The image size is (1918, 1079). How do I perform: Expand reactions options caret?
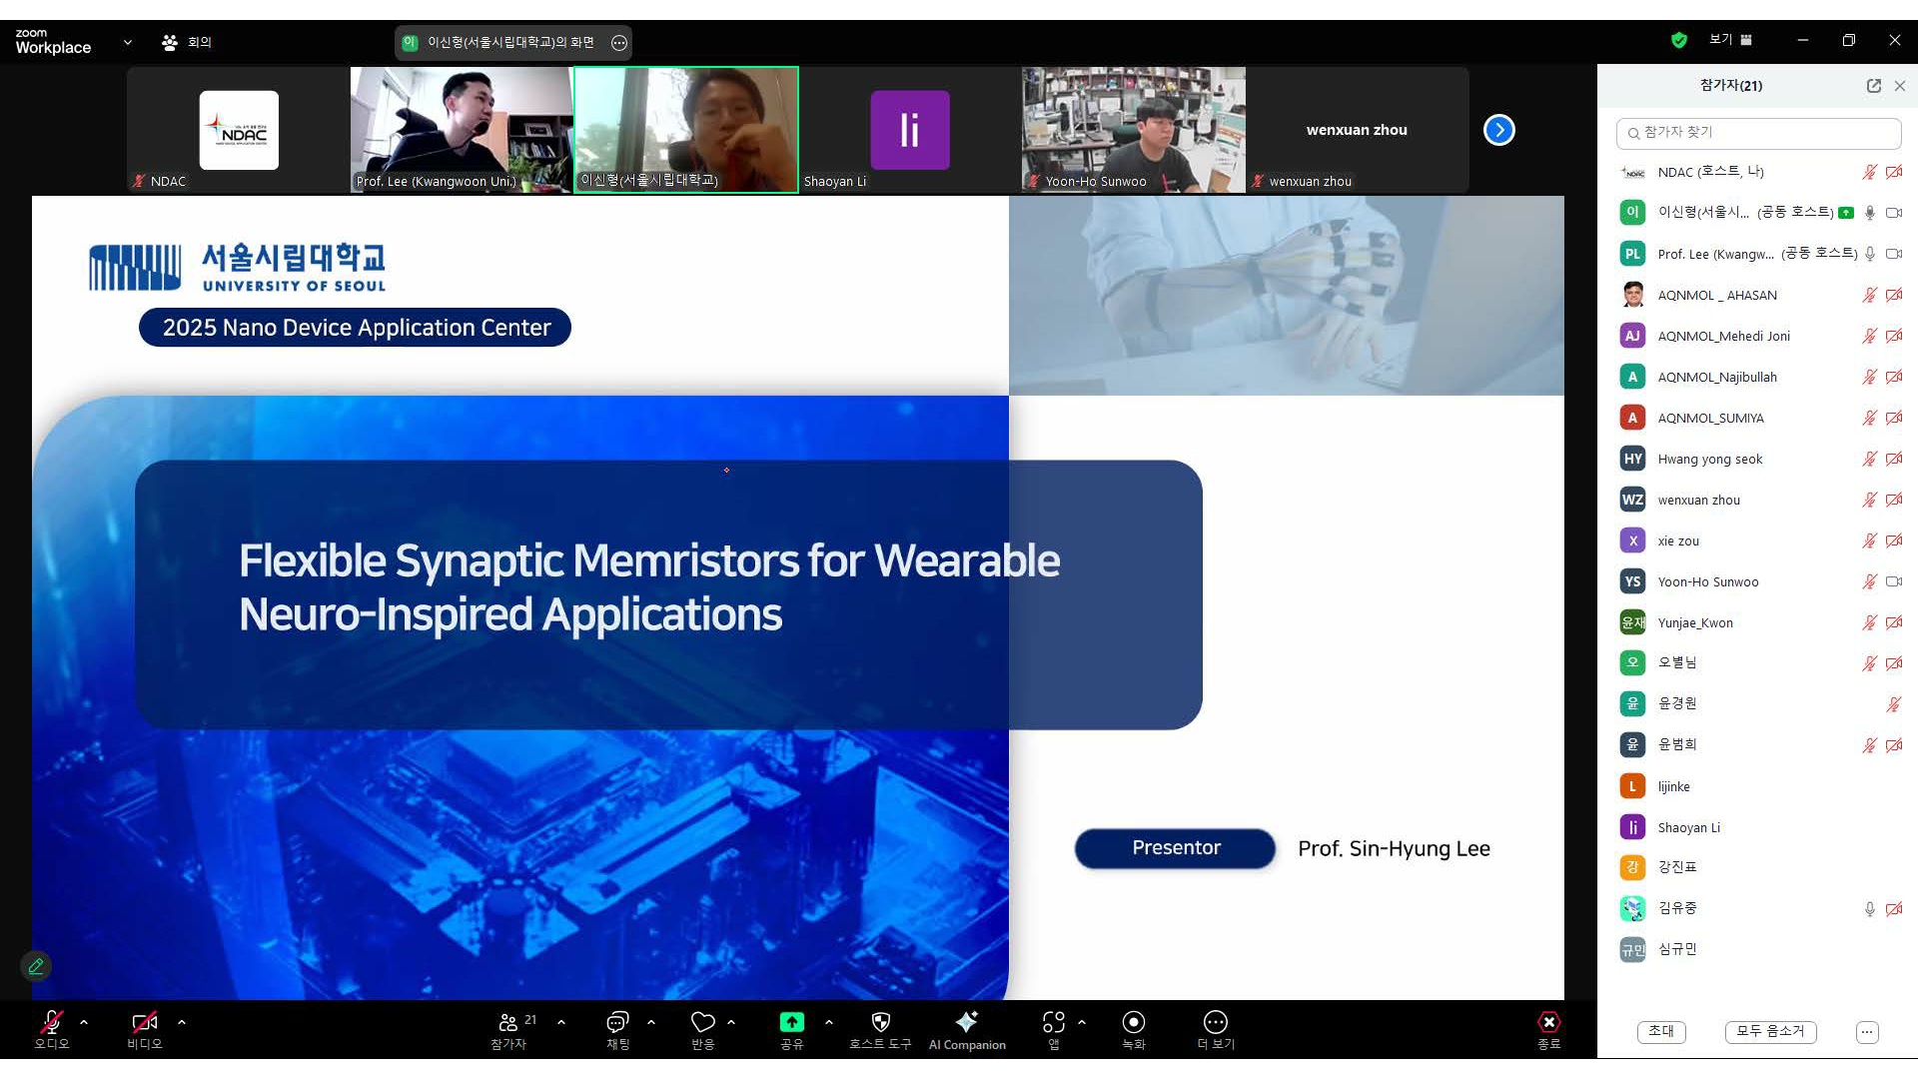[x=731, y=1022]
